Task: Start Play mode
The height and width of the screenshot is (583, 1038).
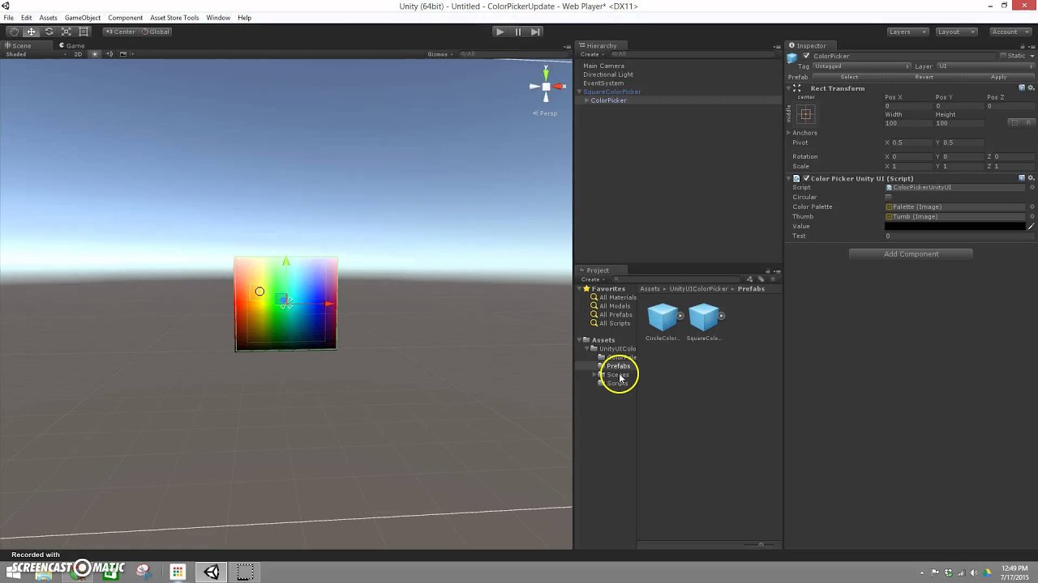Action: (x=500, y=32)
